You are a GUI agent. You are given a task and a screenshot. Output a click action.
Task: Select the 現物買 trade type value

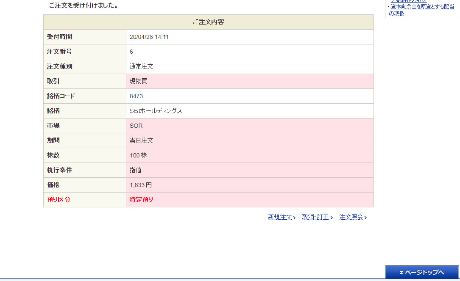tap(138, 81)
